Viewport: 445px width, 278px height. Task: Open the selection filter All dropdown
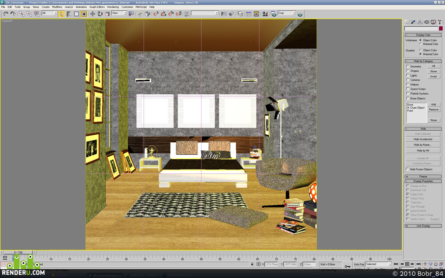click(49, 13)
